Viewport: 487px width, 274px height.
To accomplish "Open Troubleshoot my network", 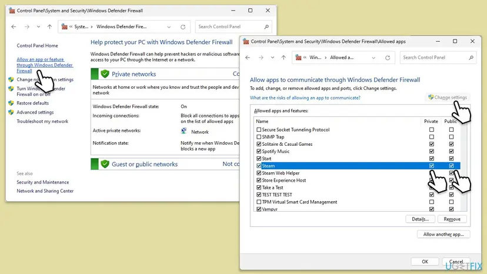I will 42,122.
